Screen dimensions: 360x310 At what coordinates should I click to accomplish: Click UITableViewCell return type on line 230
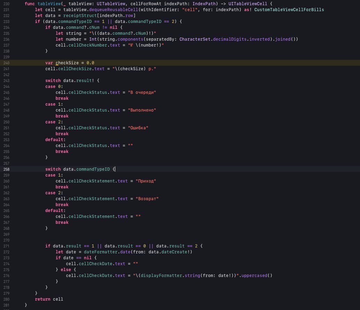(248, 4)
